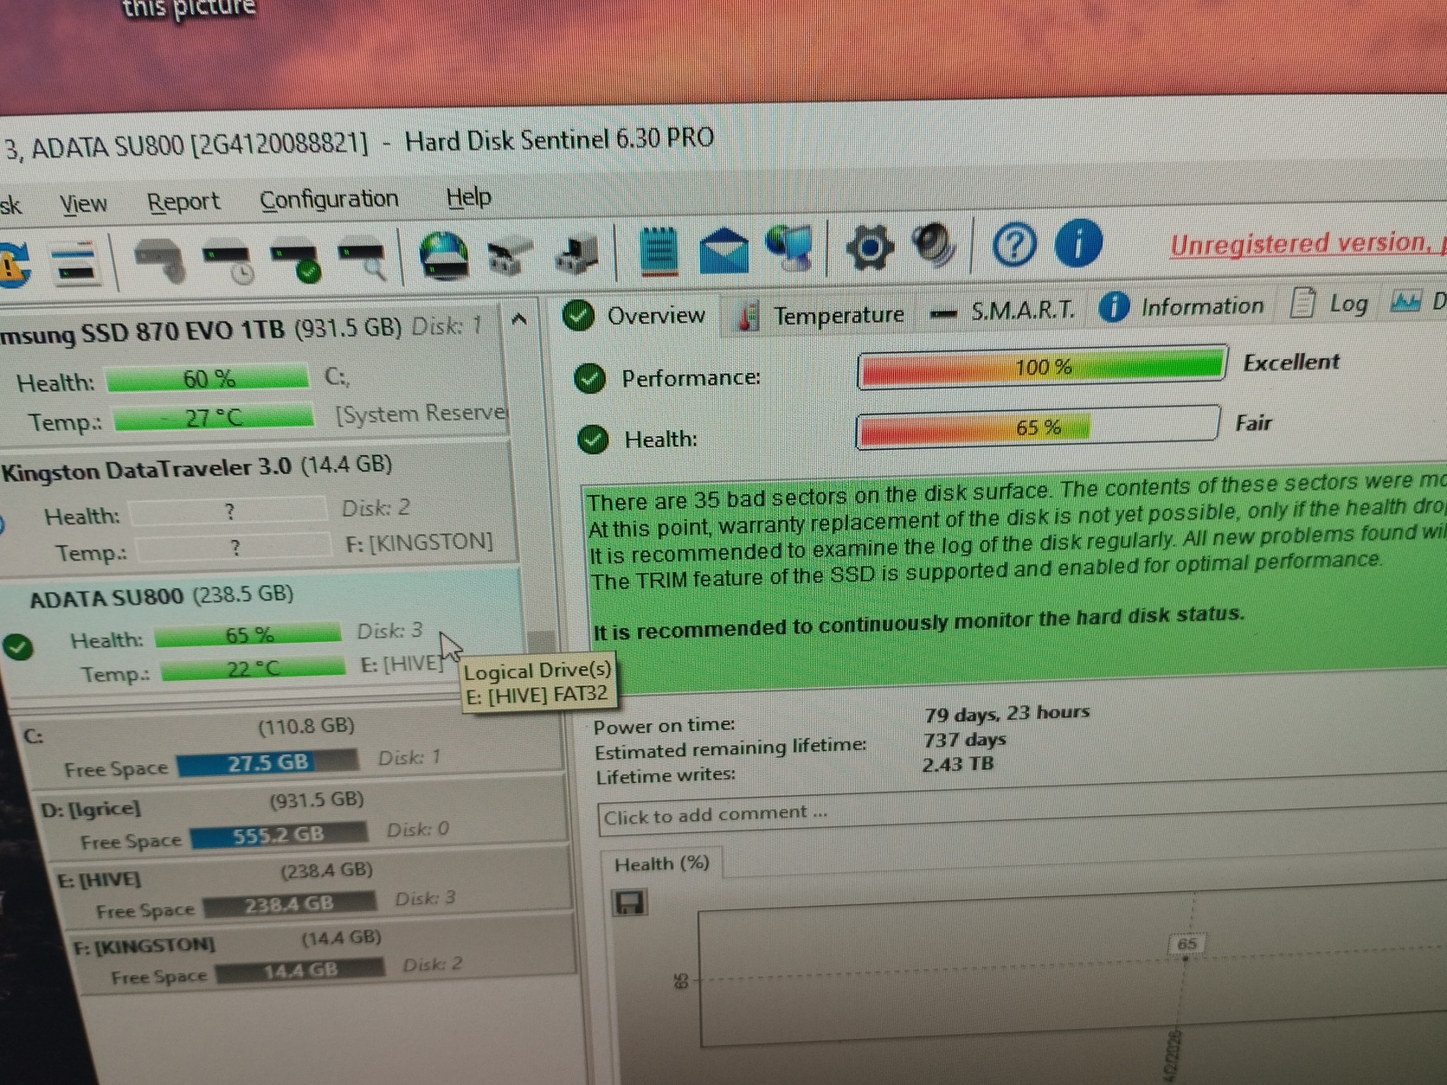
Task: Click the grey disk drive toolbar icon
Action: click(x=160, y=260)
